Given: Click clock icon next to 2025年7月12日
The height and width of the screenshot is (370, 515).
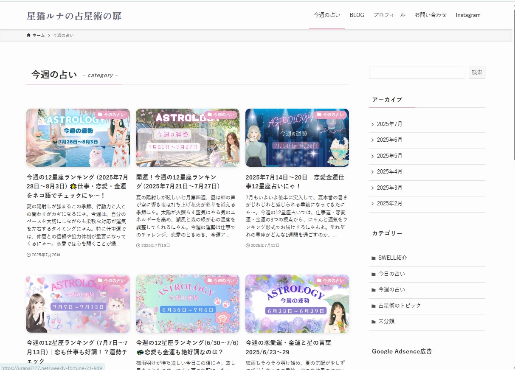Looking at the screenshot, I should click(248, 246).
